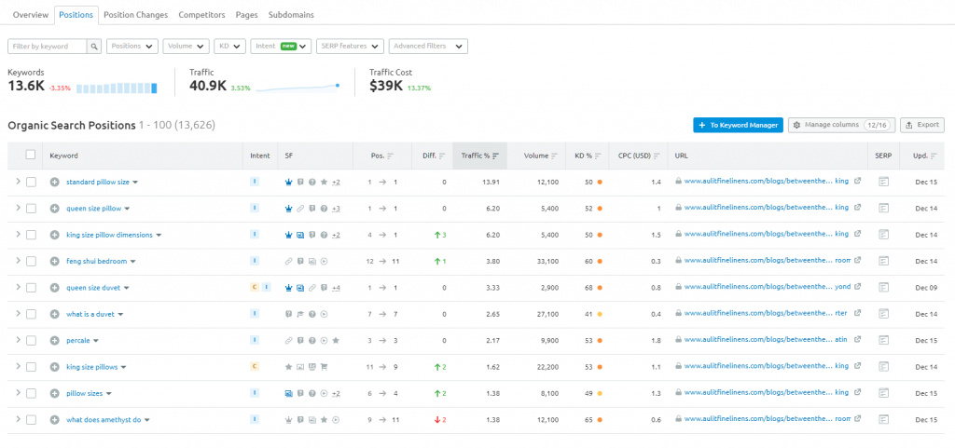Open the Subdomains tab
This screenshot has width=955, height=448.
click(292, 15)
